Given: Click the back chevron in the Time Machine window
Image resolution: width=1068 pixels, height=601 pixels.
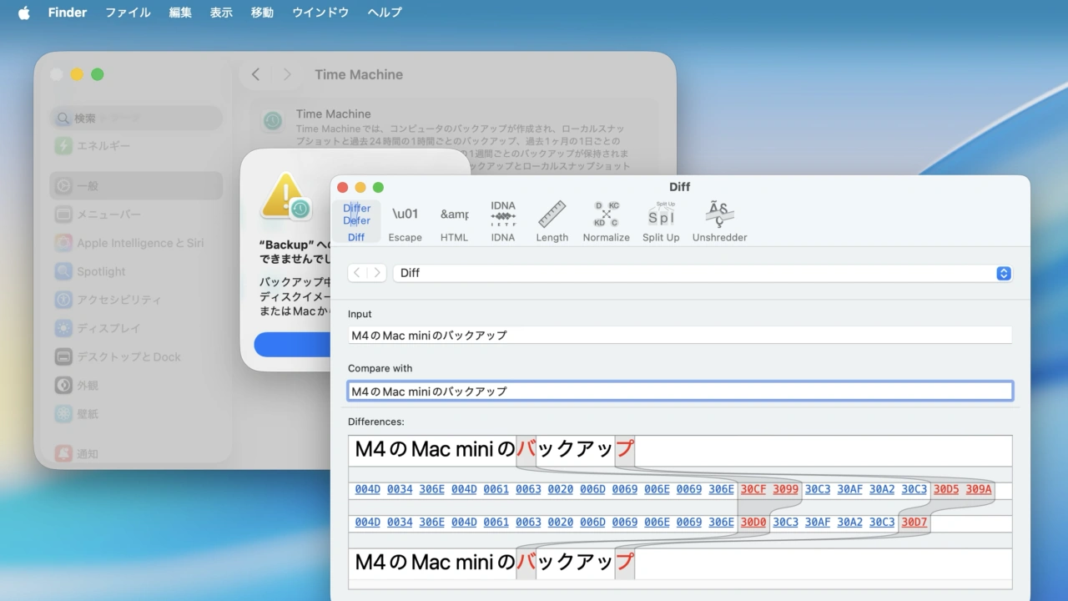Looking at the screenshot, I should point(255,74).
